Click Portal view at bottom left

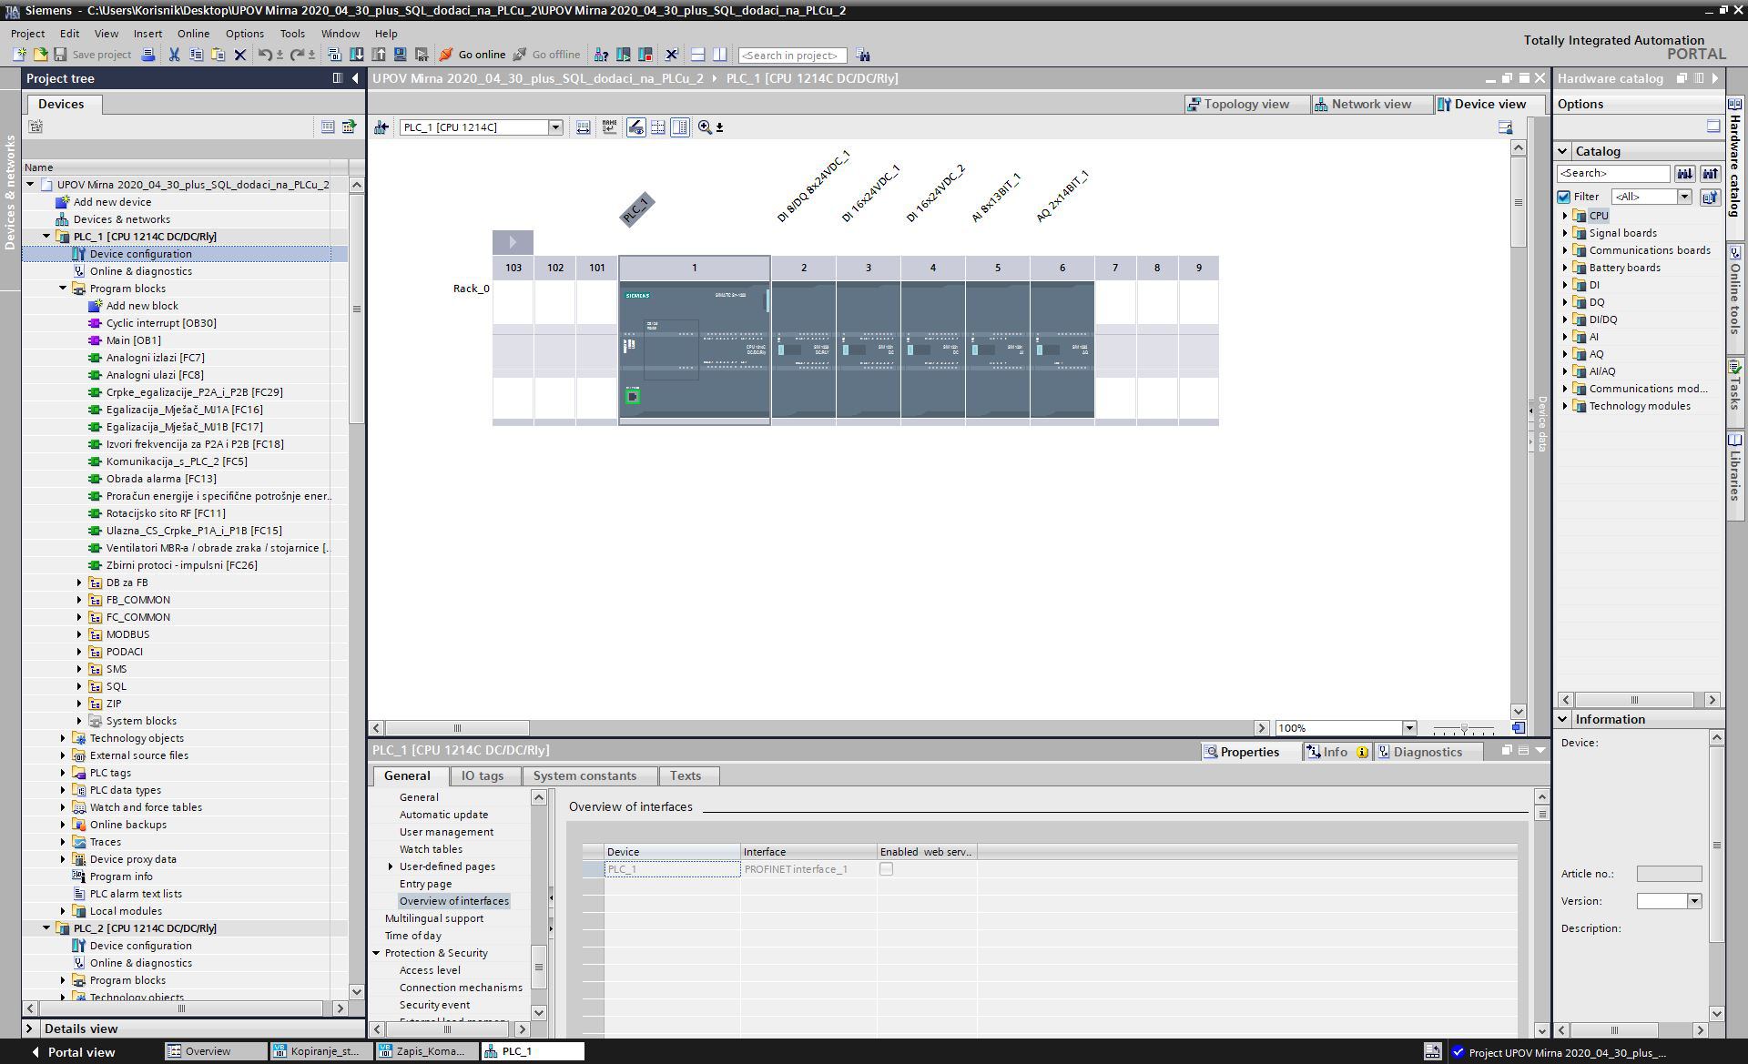(73, 1052)
